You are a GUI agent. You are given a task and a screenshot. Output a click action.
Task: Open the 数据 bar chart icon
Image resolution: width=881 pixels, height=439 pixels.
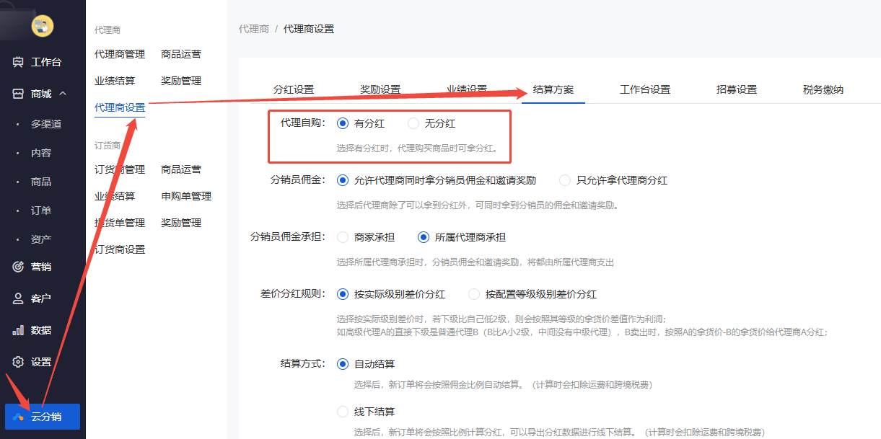click(x=18, y=330)
